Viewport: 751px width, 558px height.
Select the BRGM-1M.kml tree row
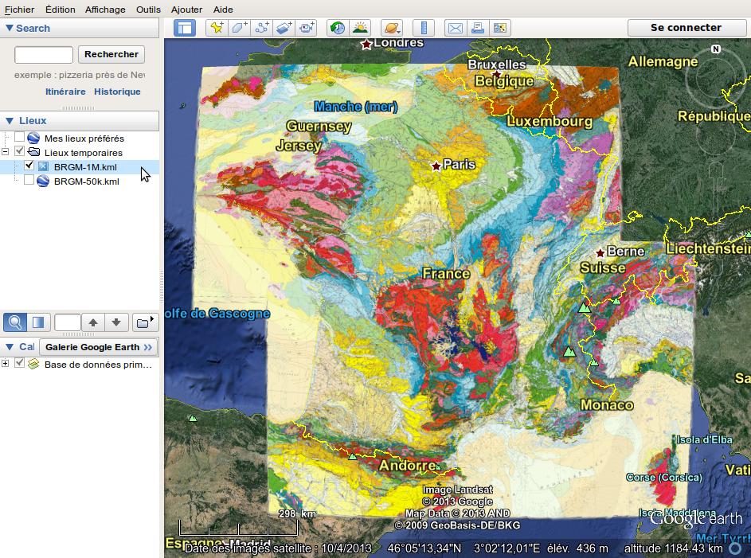click(x=79, y=166)
